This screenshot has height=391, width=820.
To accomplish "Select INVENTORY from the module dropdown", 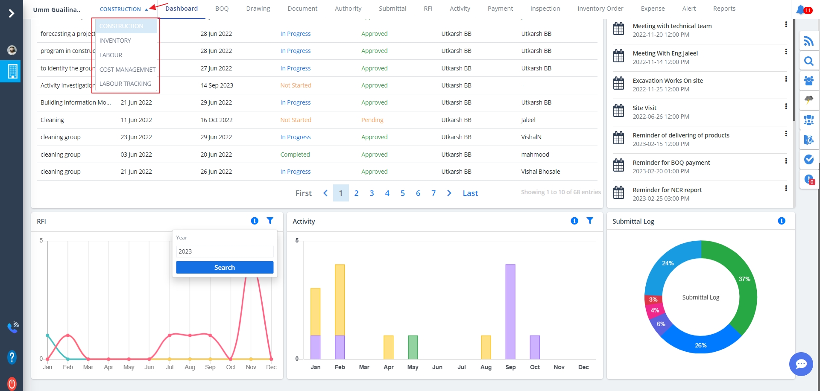I will [115, 41].
